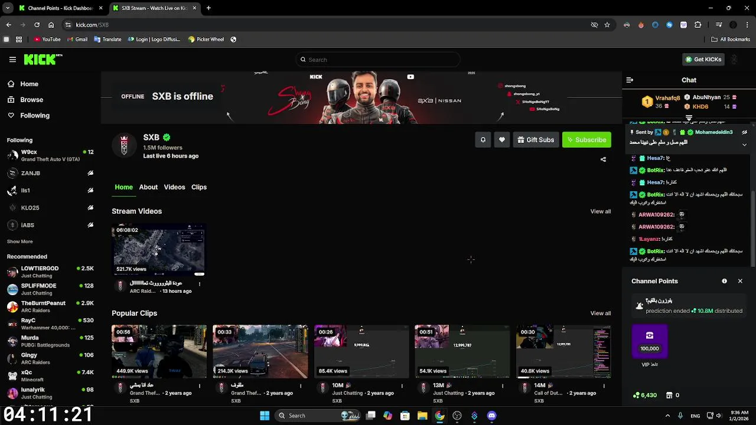Click the 6,430 channel points balance

click(x=644, y=395)
